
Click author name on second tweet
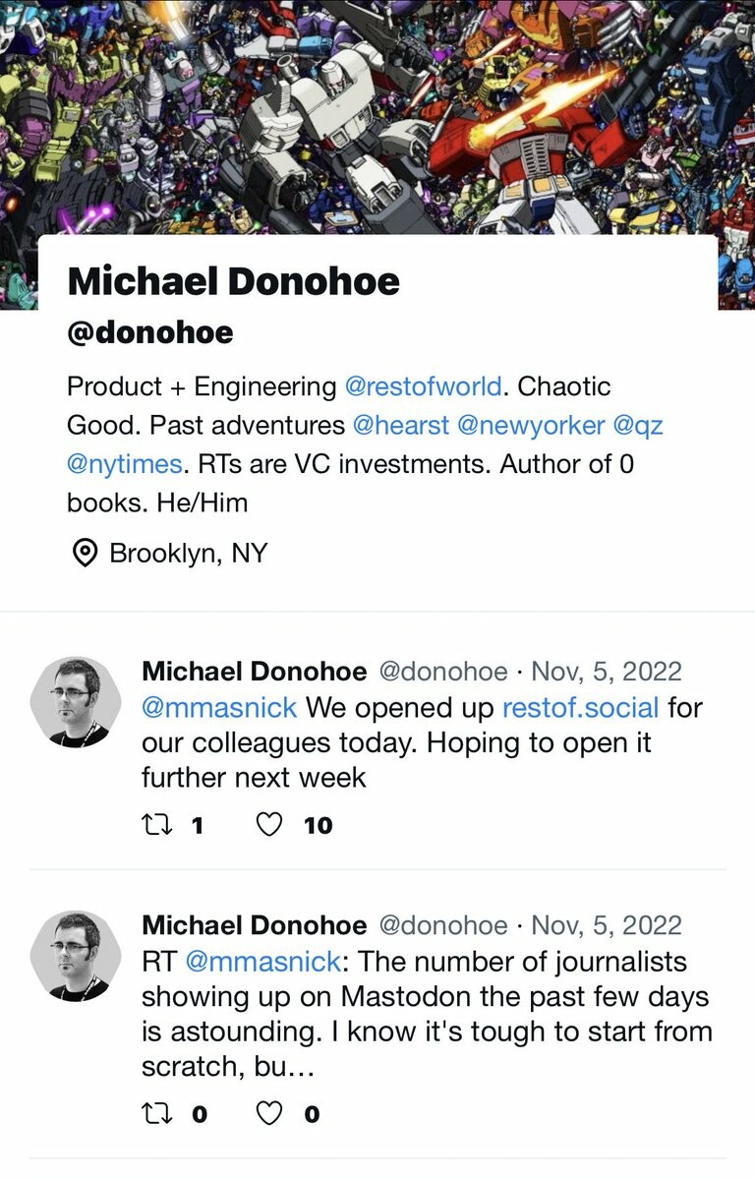pyautogui.click(x=254, y=925)
